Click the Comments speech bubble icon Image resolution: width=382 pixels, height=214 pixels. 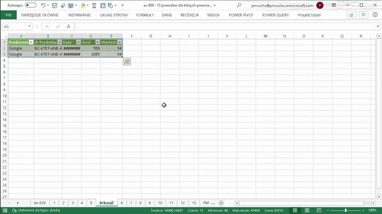click(x=363, y=15)
